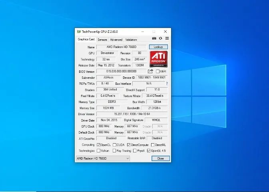Click the Close button at bottom
The height and width of the screenshot is (192, 269).
(x=161, y=158)
